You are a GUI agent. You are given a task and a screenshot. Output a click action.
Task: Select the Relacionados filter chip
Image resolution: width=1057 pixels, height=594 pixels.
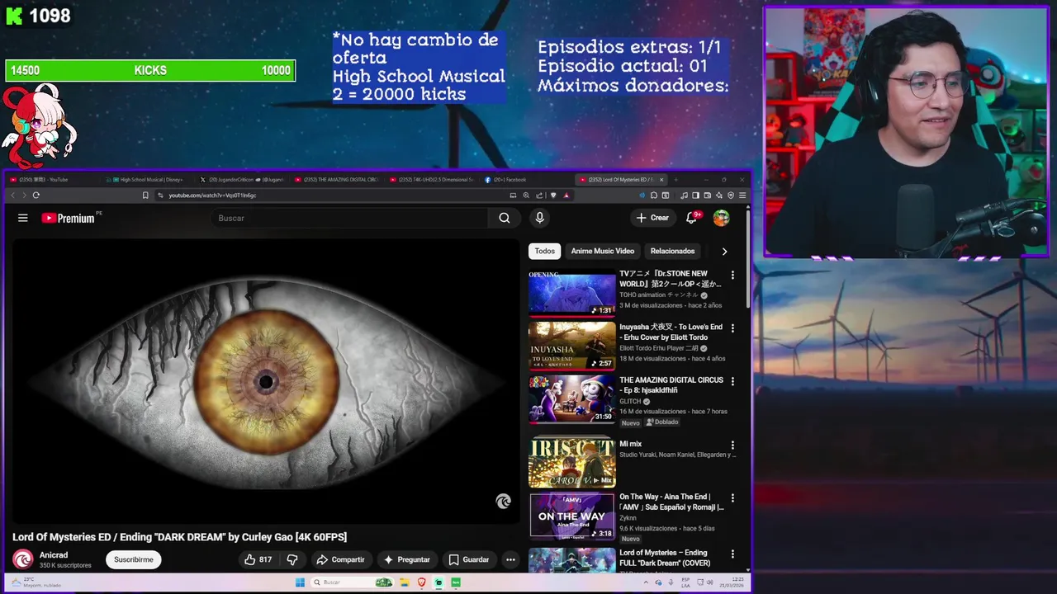672,251
